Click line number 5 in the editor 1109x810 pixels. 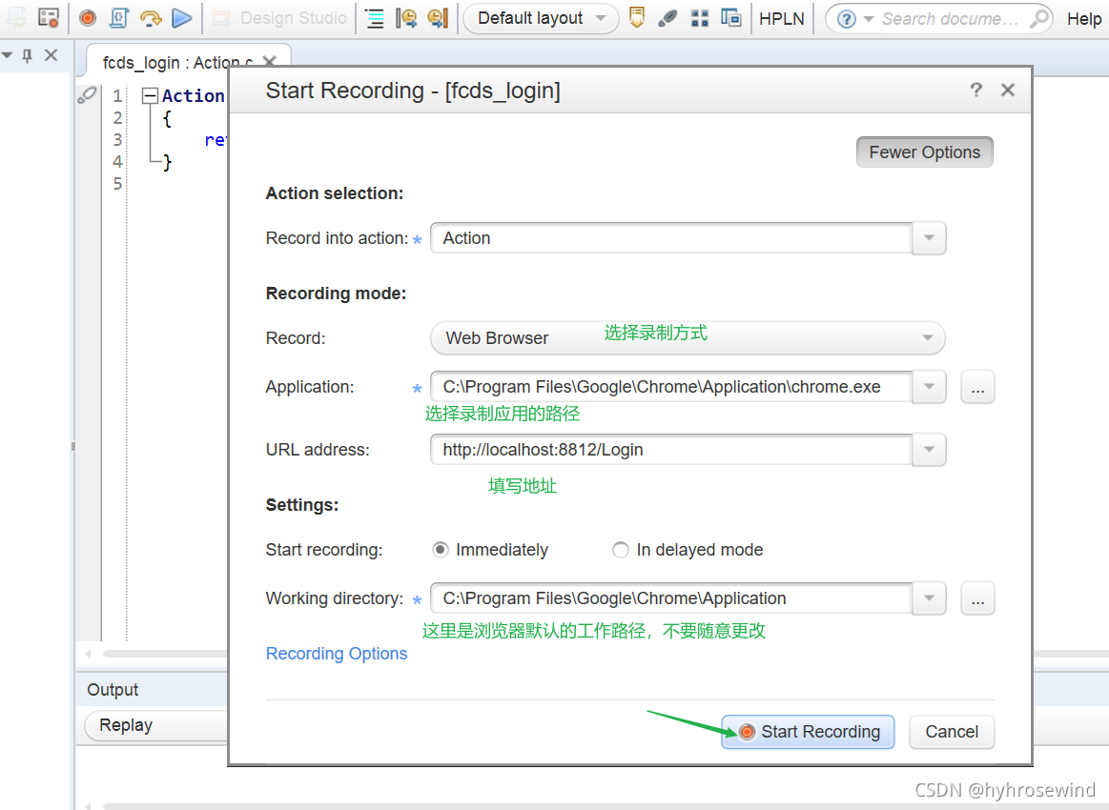click(x=117, y=184)
